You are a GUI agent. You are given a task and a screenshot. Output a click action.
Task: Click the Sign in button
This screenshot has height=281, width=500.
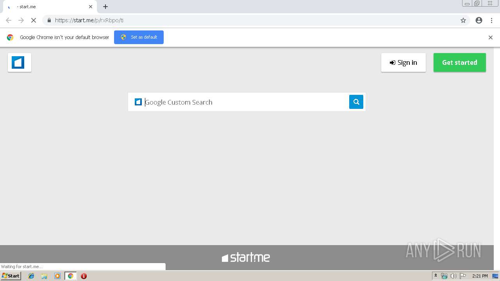coord(403,62)
